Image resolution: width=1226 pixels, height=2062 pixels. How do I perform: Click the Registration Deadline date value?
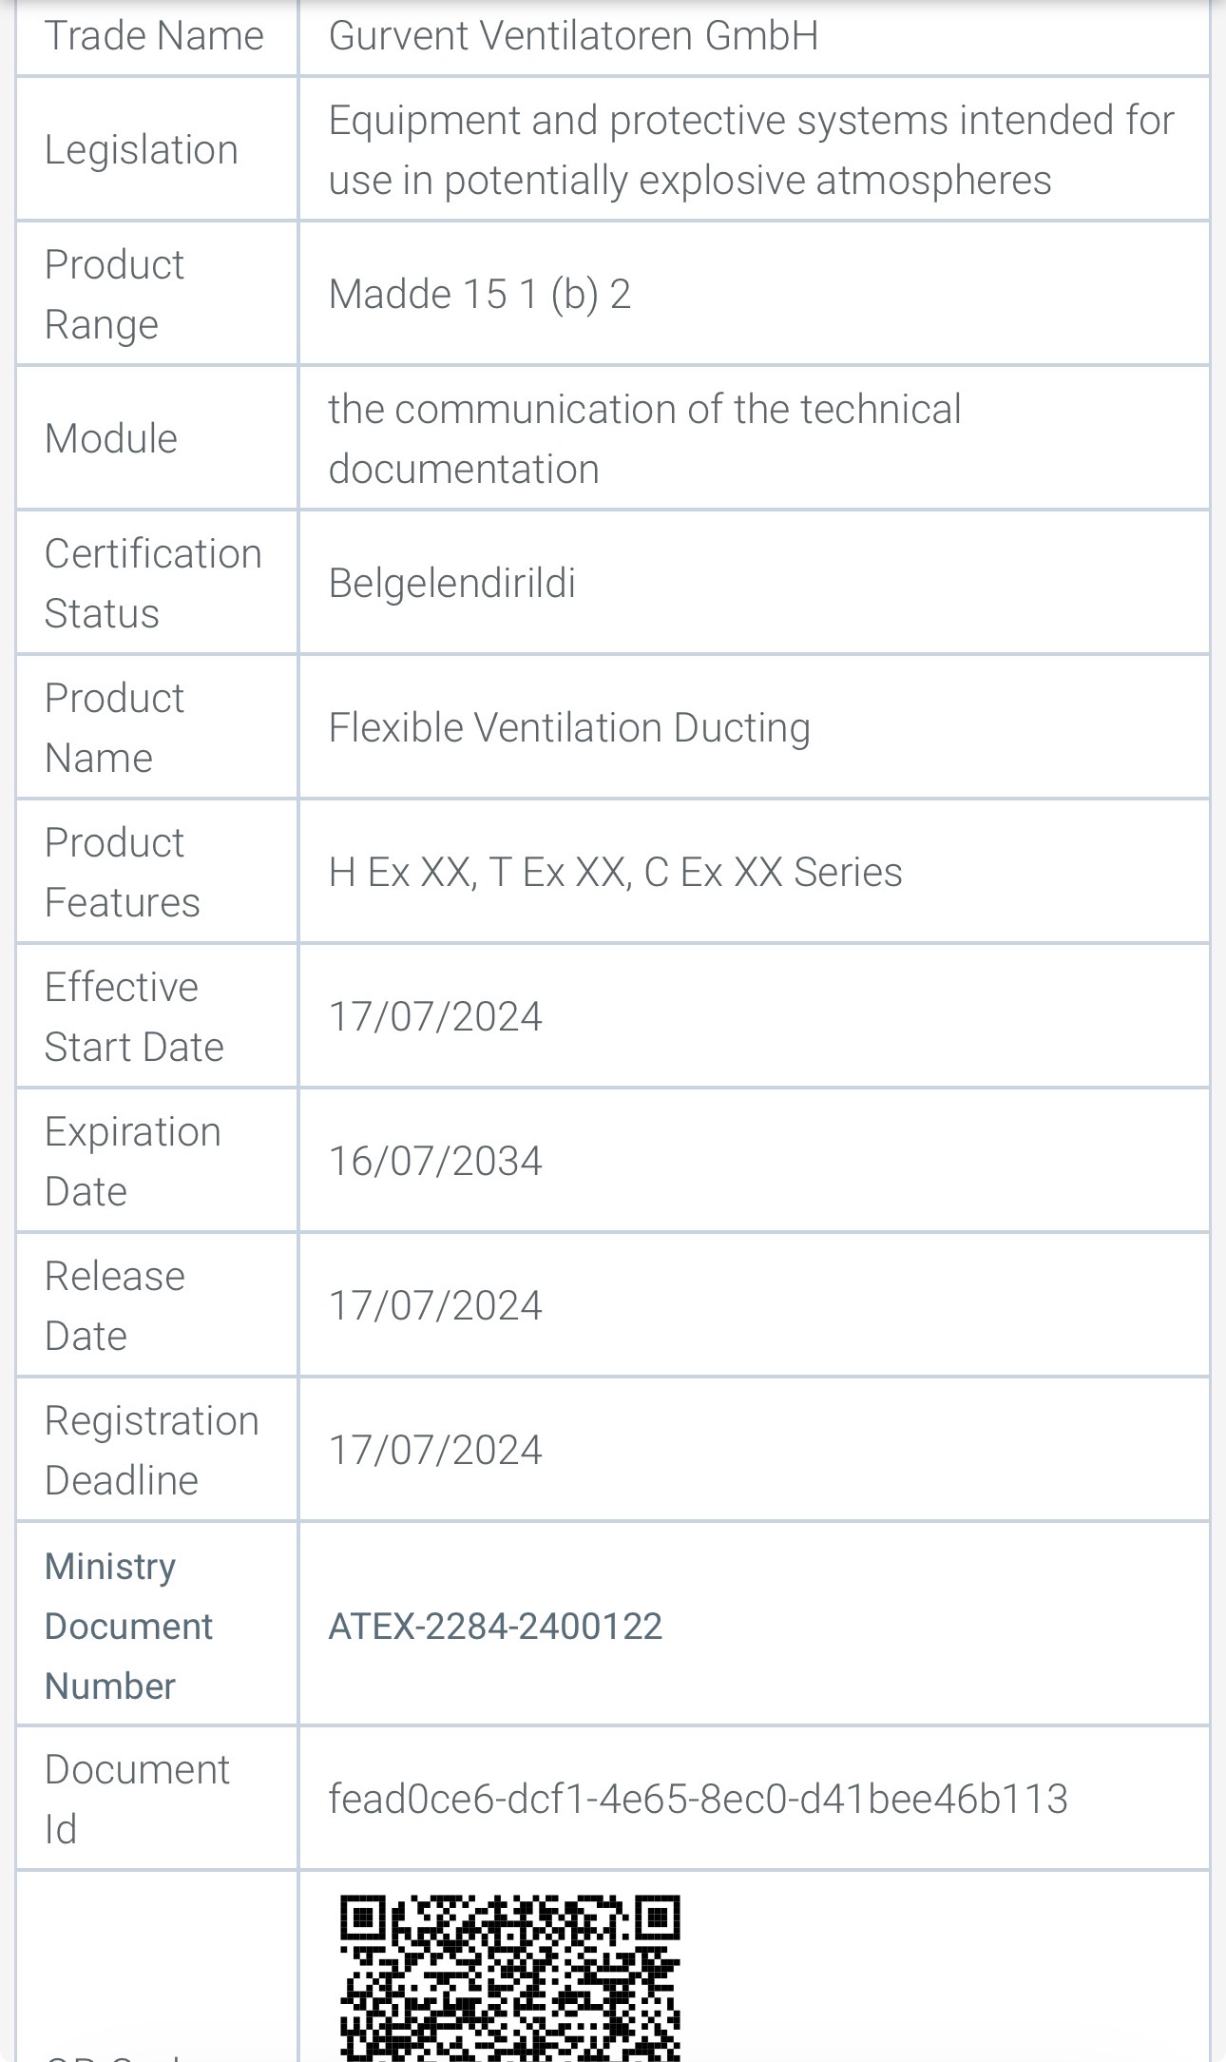435,1450
